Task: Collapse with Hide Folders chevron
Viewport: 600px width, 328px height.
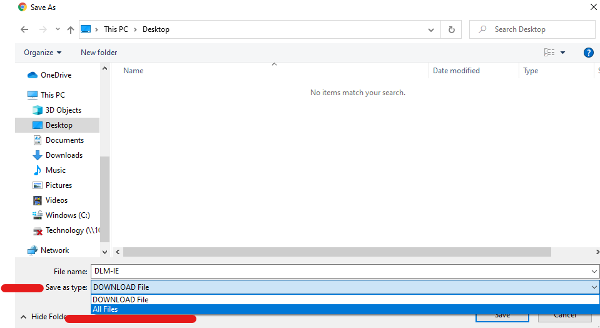Action: pos(23,317)
